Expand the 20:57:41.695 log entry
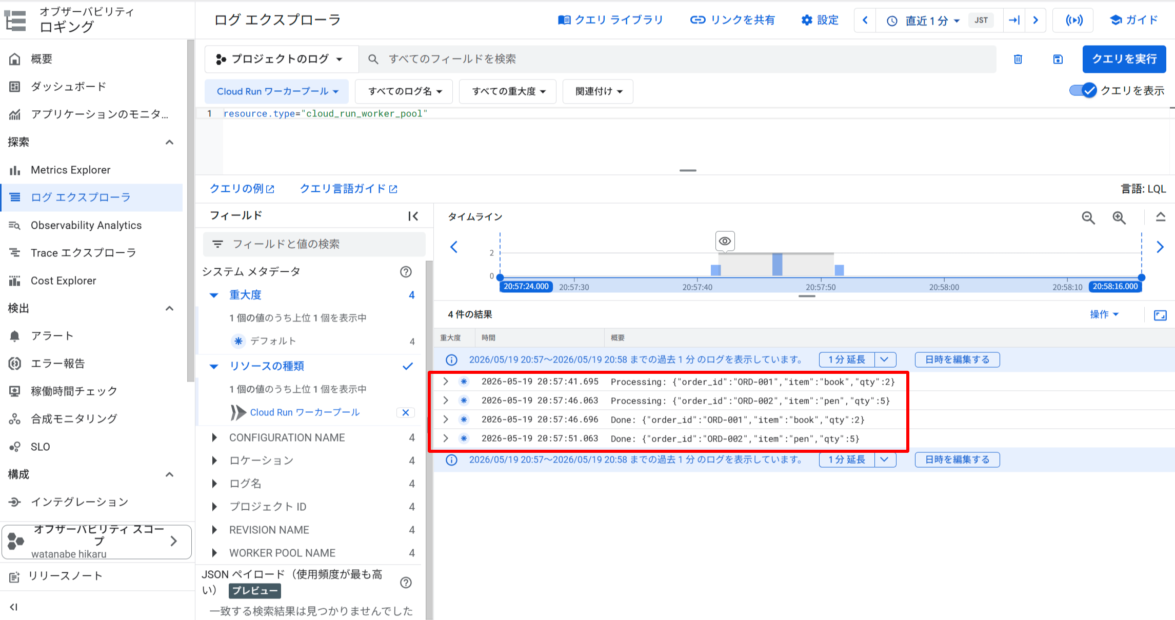Viewport: 1175px width, 620px height. [x=446, y=382]
